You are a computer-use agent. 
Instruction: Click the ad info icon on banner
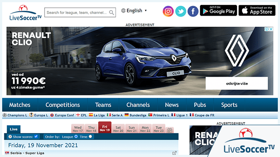pos(266,29)
